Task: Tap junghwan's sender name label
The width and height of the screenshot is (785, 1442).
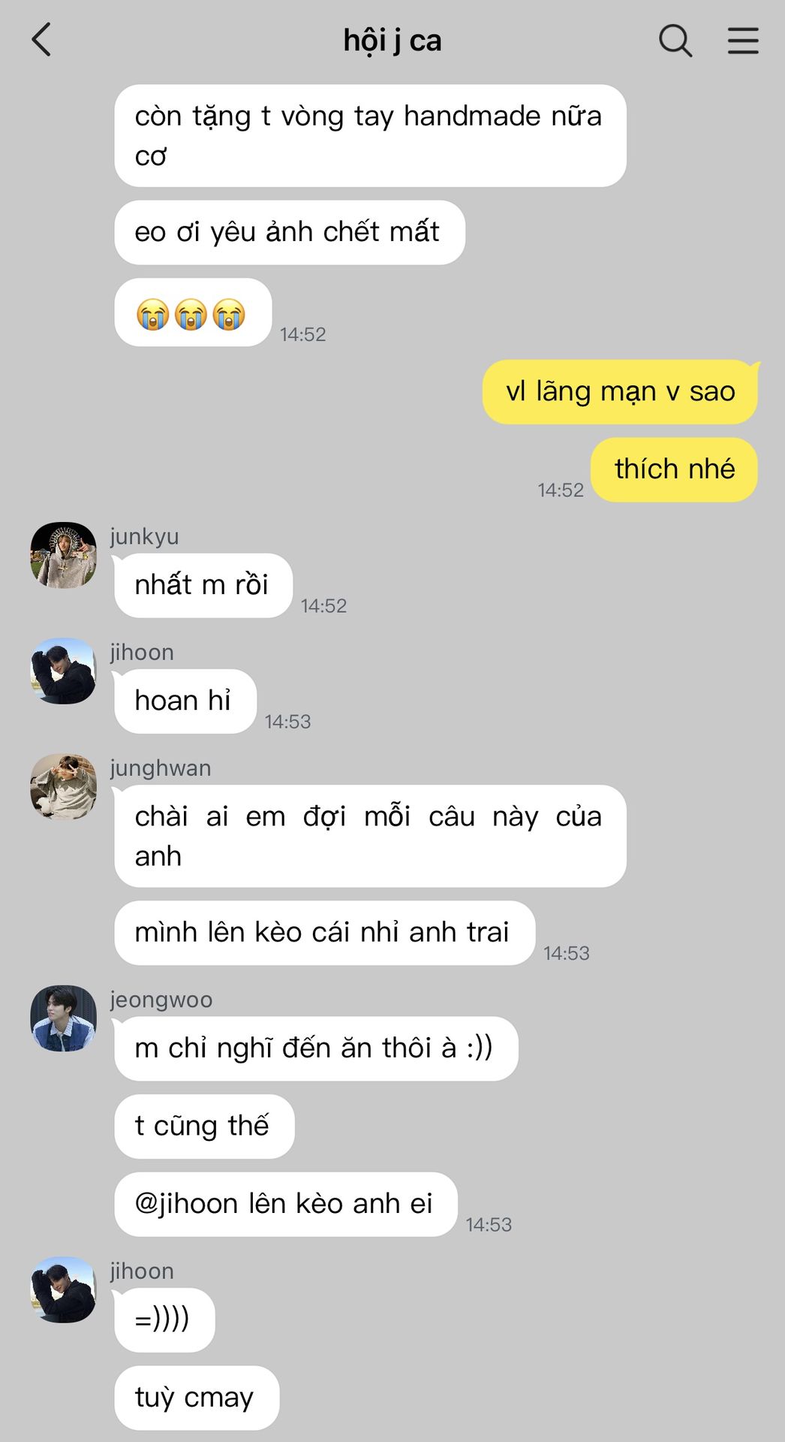Action: point(161,768)
